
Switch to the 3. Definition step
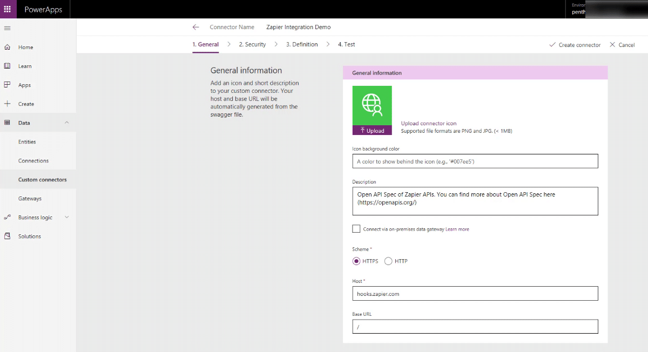(302, 44)
